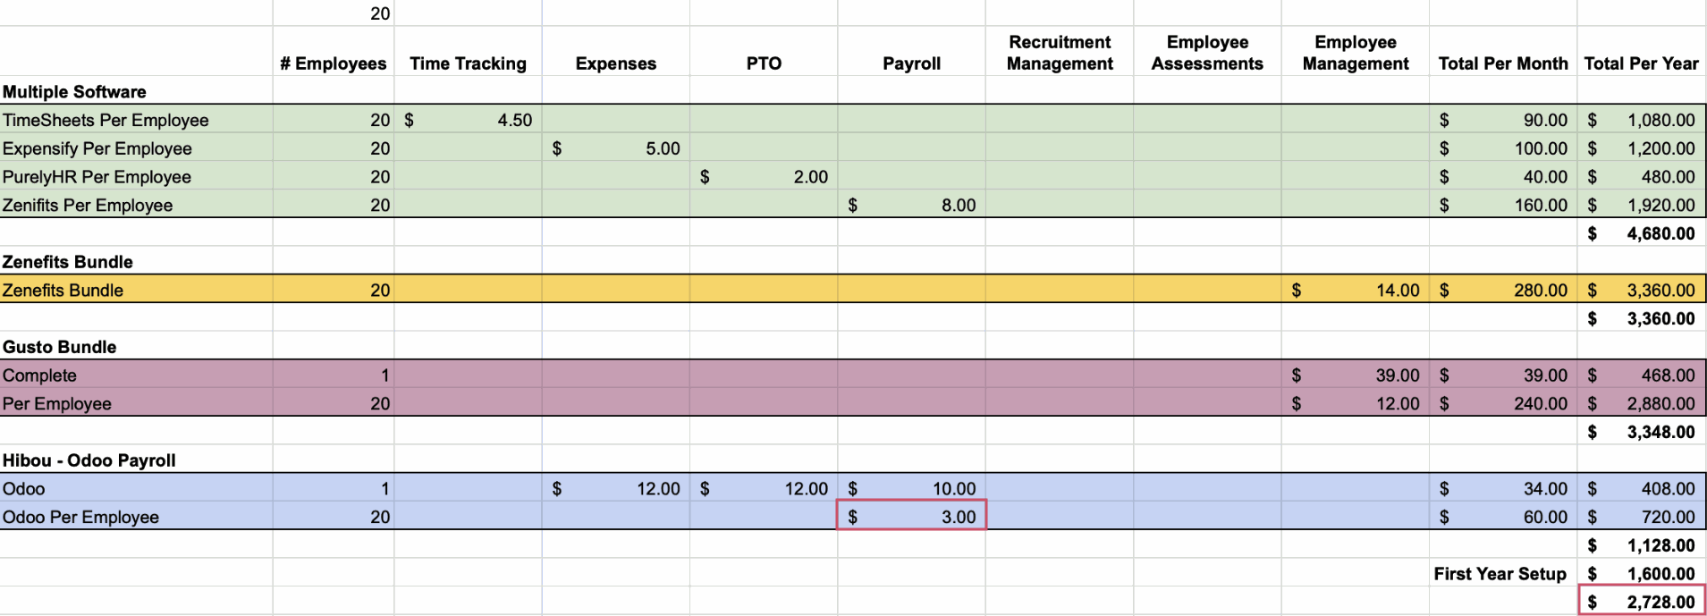Screen dimensions: 1707x616
Task: Select the 12.00 Expenses value for Odoo
Action: coord(615,489)
